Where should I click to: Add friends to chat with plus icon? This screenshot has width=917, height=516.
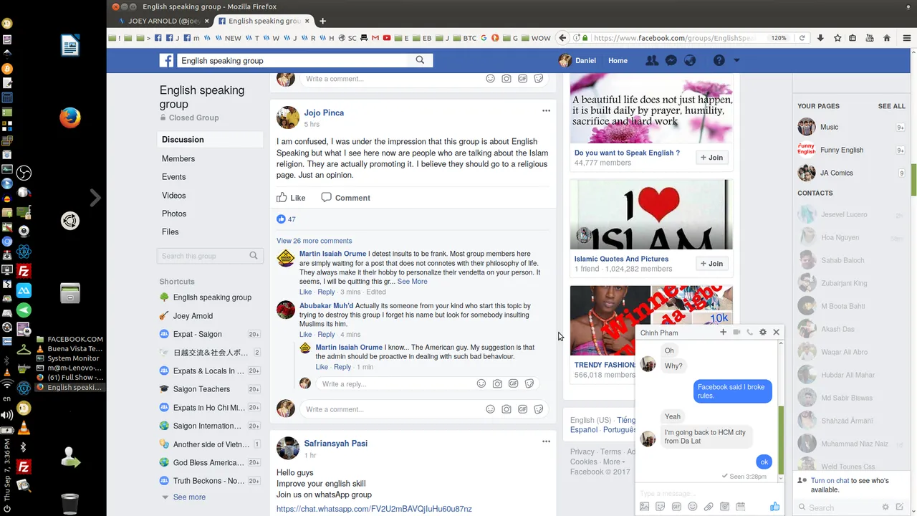pos(723,332)
